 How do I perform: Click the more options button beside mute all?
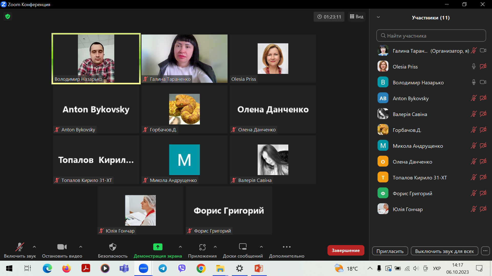tap(485, 251)
